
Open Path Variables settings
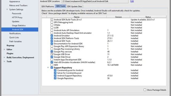click(15, 42)
